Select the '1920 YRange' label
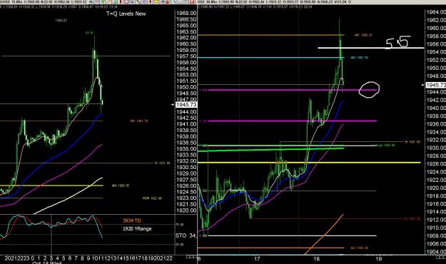The width and height of the screenshot is (446, 264). pyautogui.click(x=137, y=229)
